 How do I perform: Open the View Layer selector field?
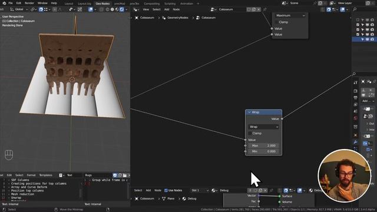pos(349,3)
